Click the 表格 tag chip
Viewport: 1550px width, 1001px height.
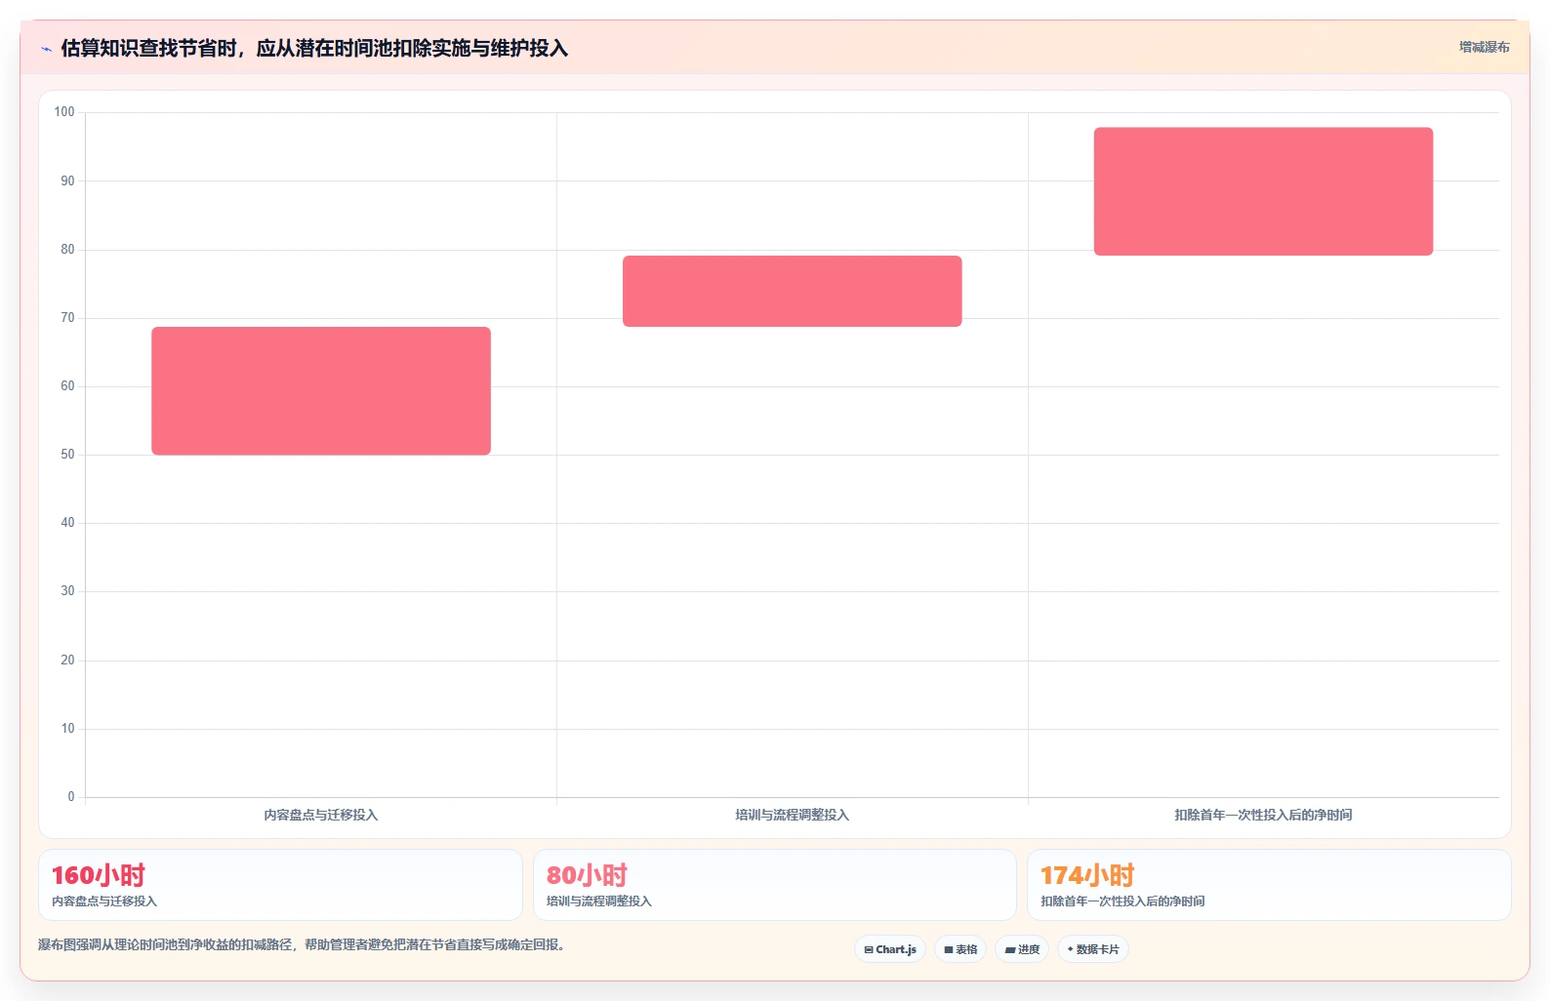point(960,949)
